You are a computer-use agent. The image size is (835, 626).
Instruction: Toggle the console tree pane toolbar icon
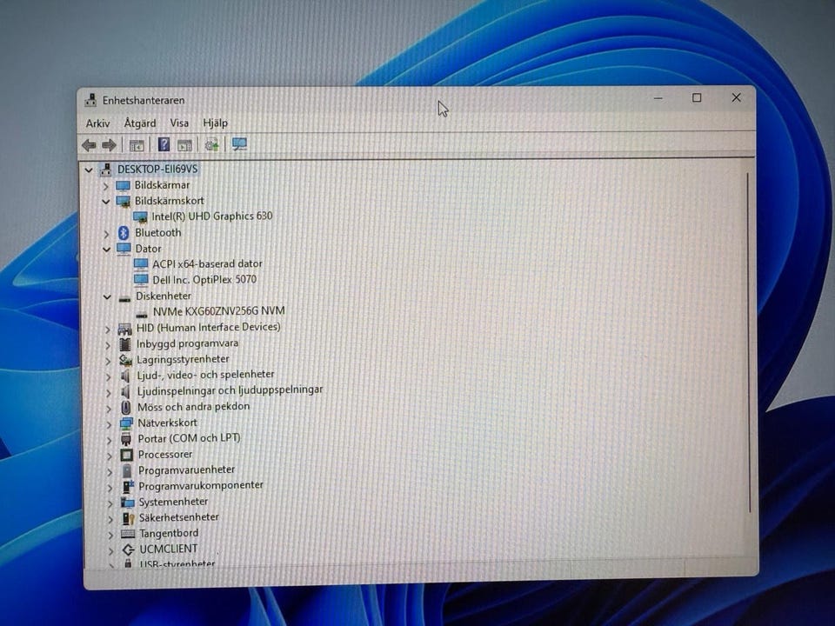point(137,145)
